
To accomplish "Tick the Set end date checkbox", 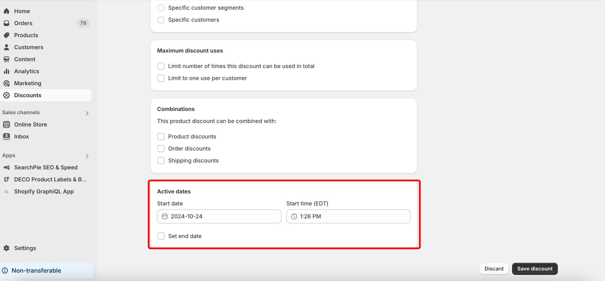I will (x=161, y=236).
